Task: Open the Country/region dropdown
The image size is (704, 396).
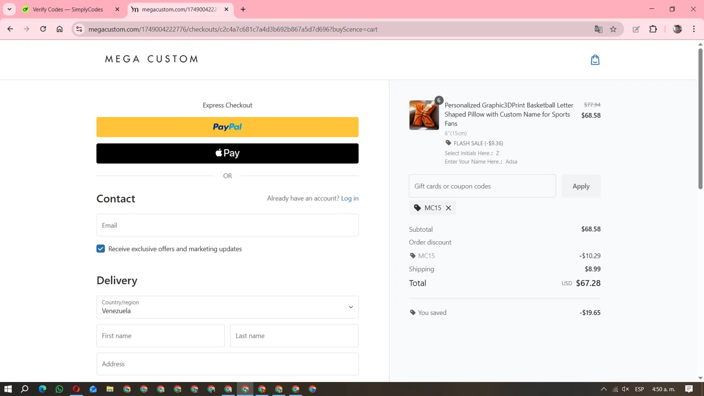Action: (x=227, y=307)
